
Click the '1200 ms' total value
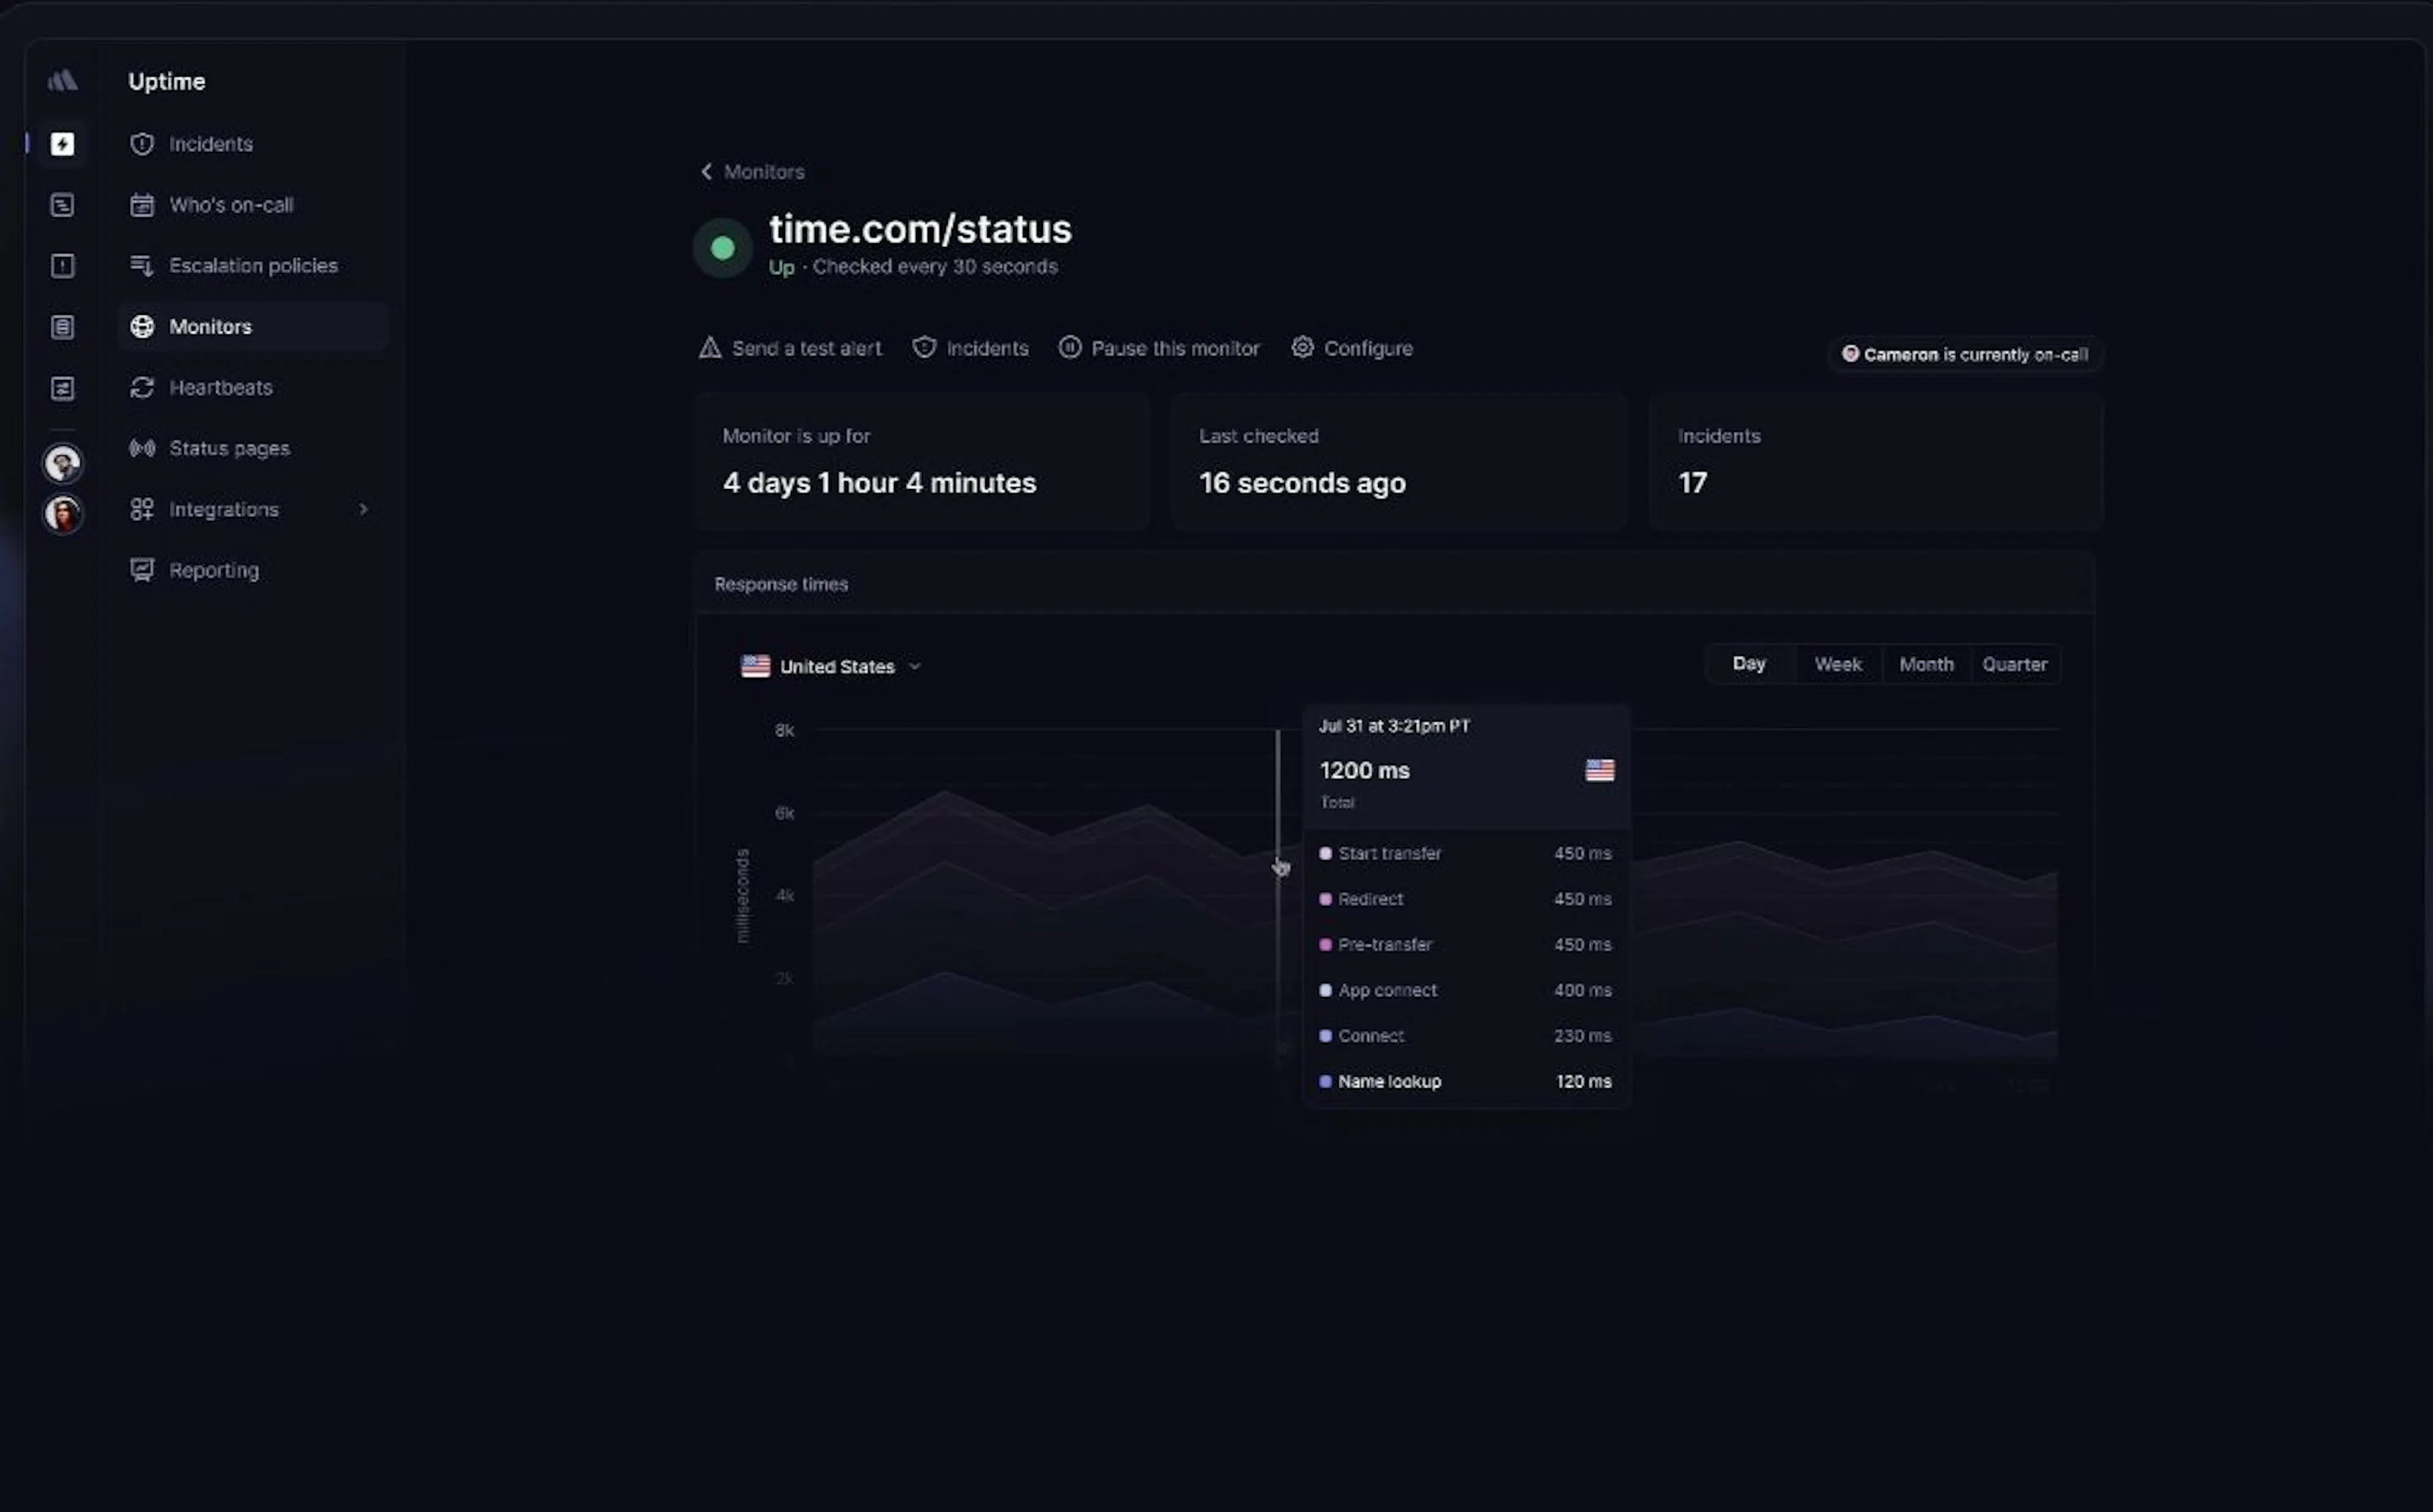1365,771
